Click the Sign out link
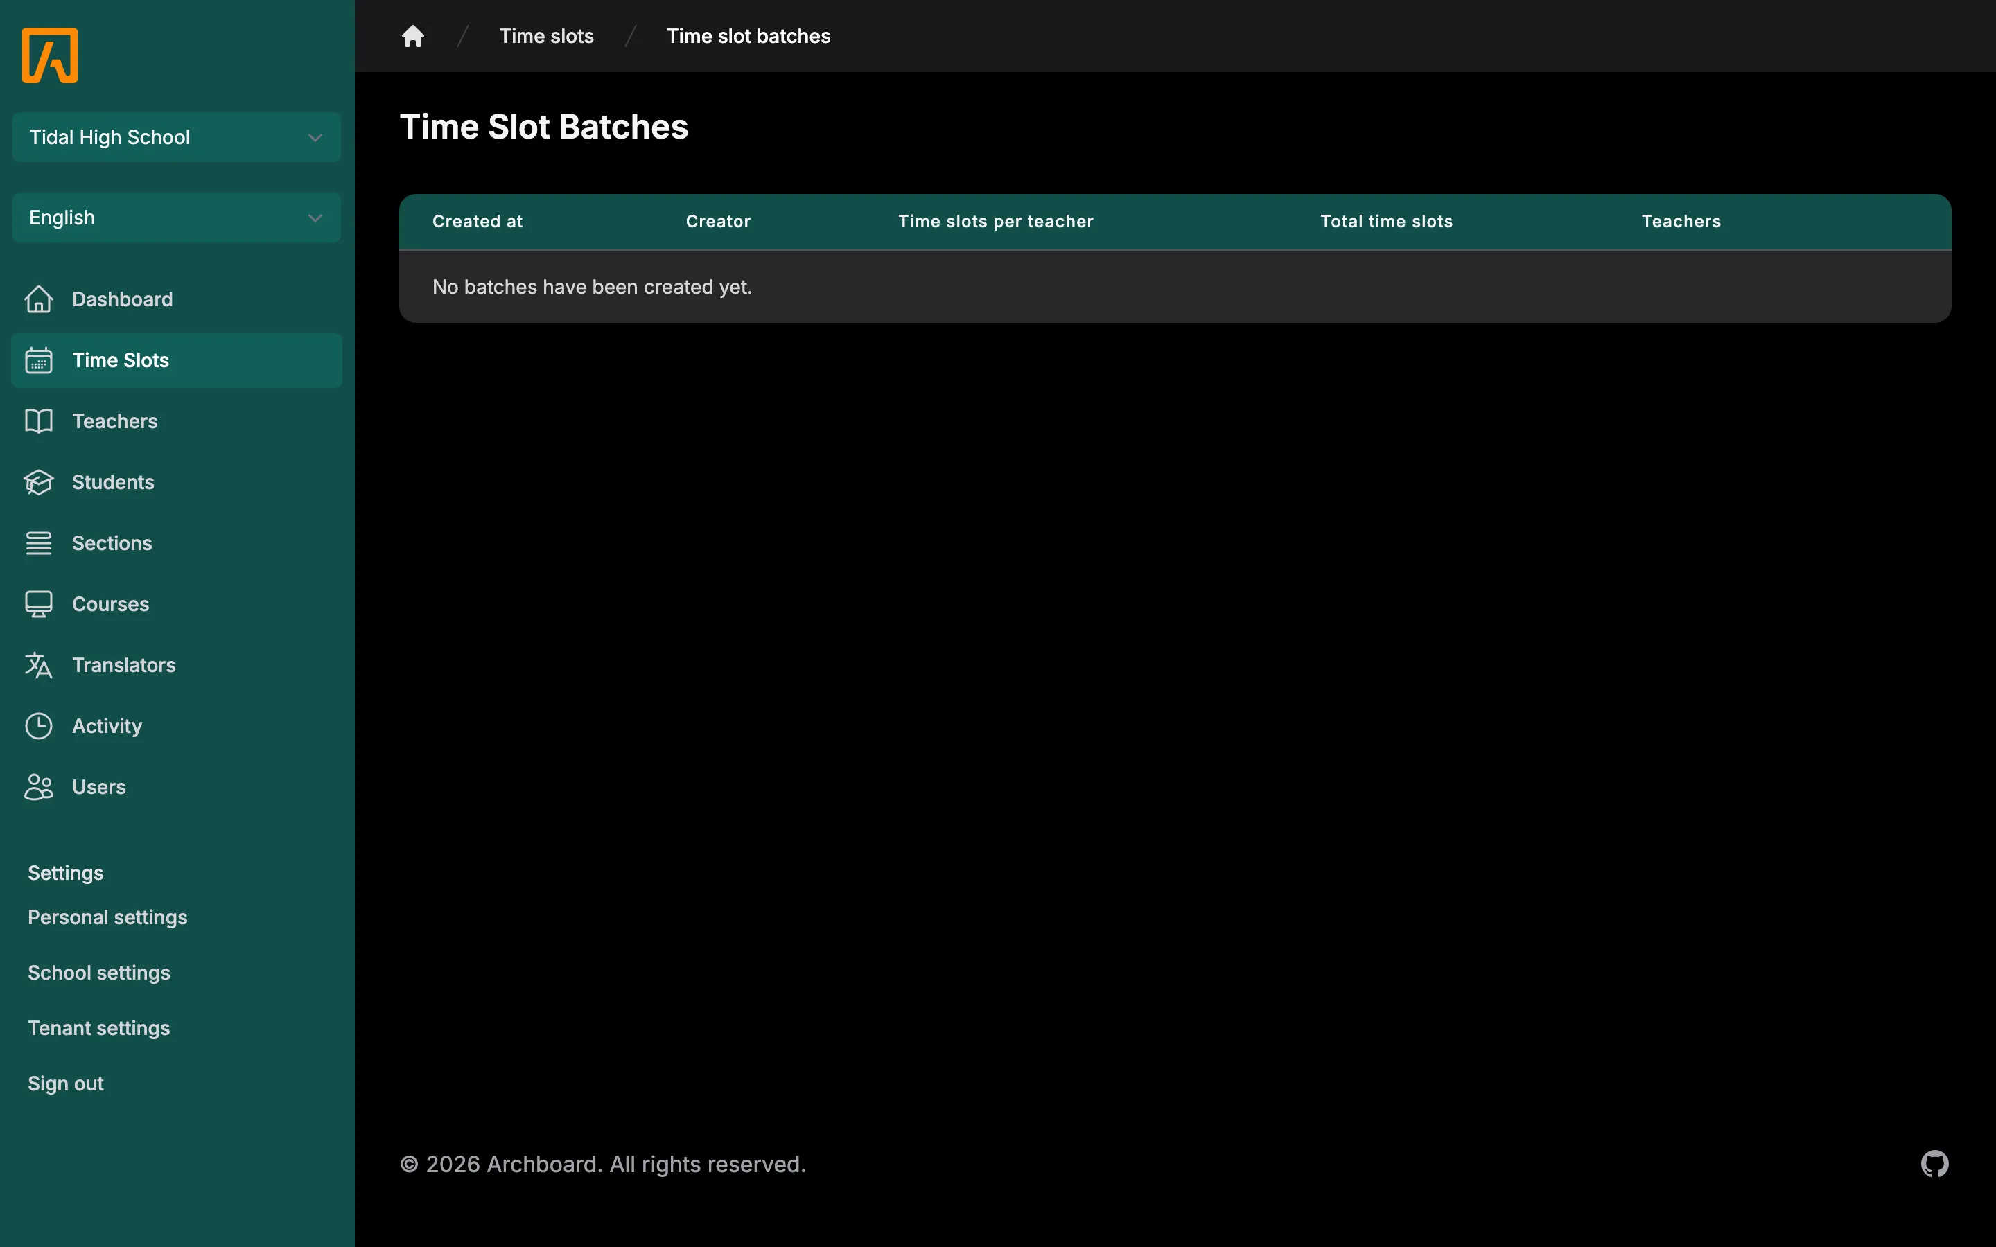The width and height of the screenshot is (1996, 1247). tap(66, 1084)
